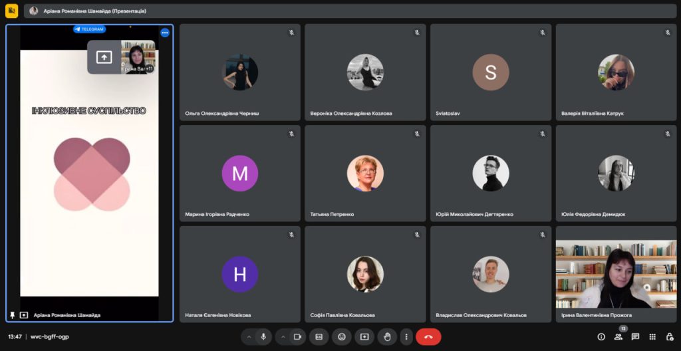This screenshot has height=351, width=681.
Task: Toggle the microphone button
Action: pyautogui.click(x=263, y=336)
